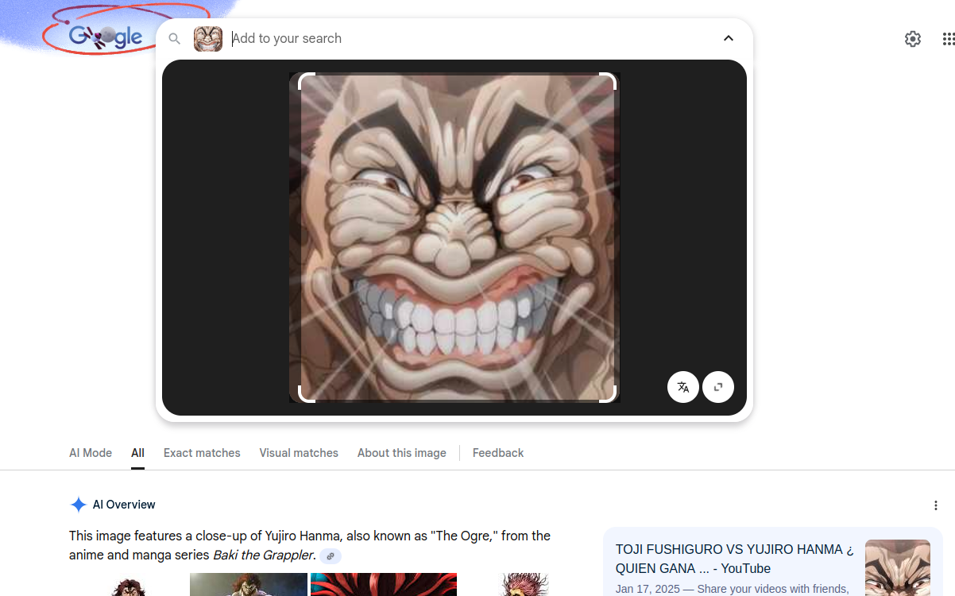Collapse the image preview with chevron arrow
955x596 pixels.
729,38
